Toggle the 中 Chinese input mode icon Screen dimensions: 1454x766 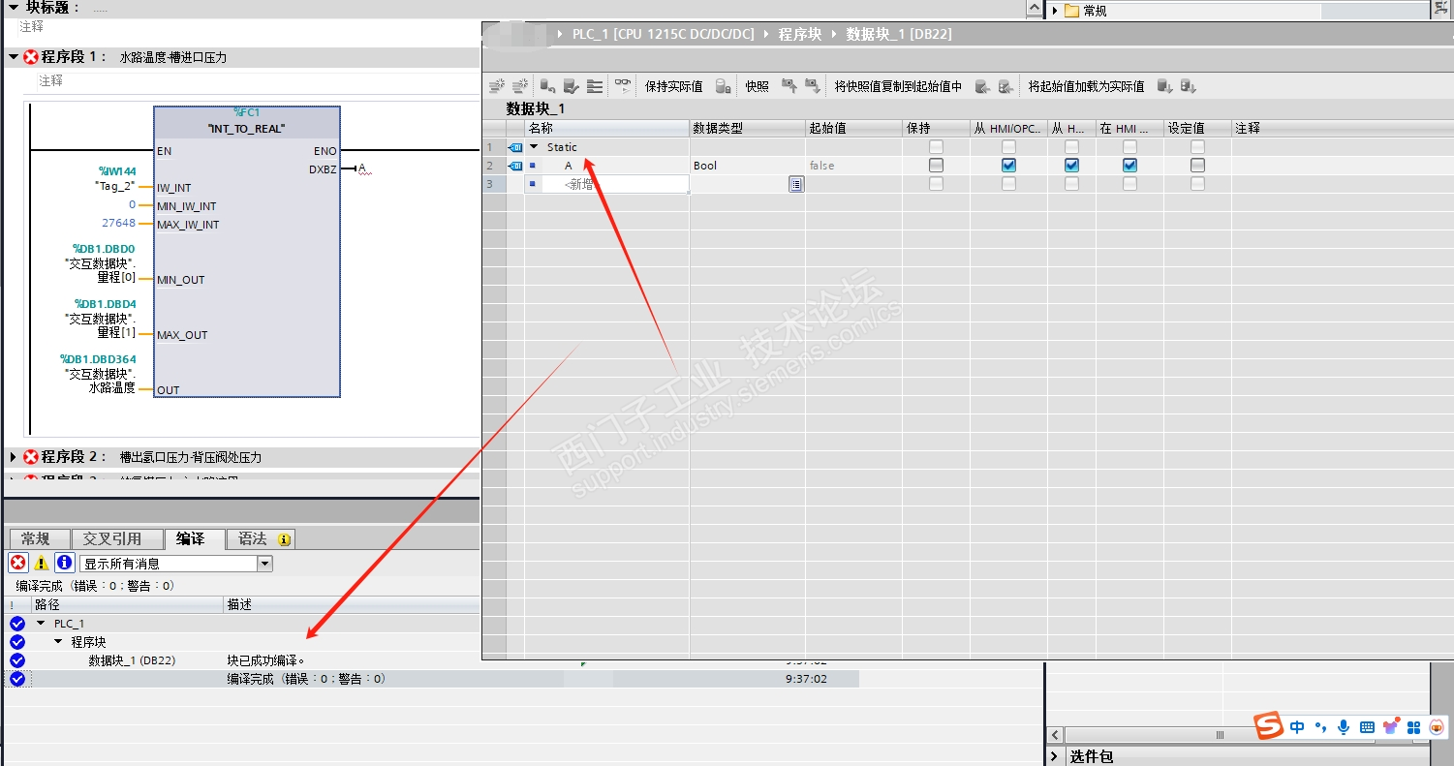point(1297,727)
